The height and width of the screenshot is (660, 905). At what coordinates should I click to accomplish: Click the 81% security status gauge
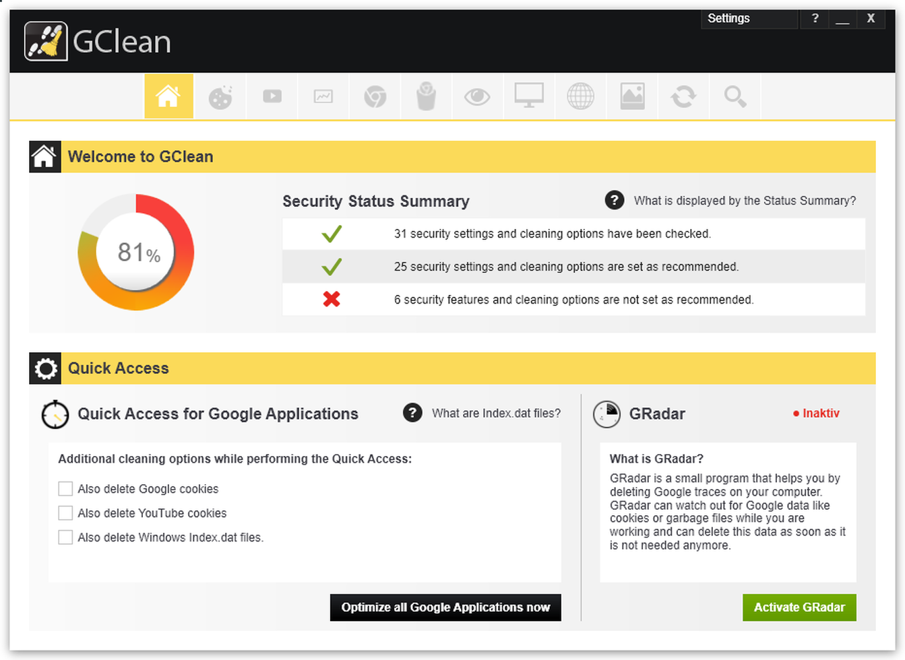tap(137, 253)
